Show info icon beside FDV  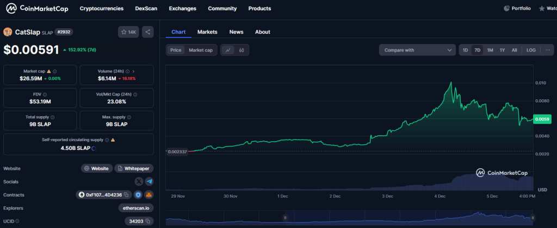(x=45, y=94)
